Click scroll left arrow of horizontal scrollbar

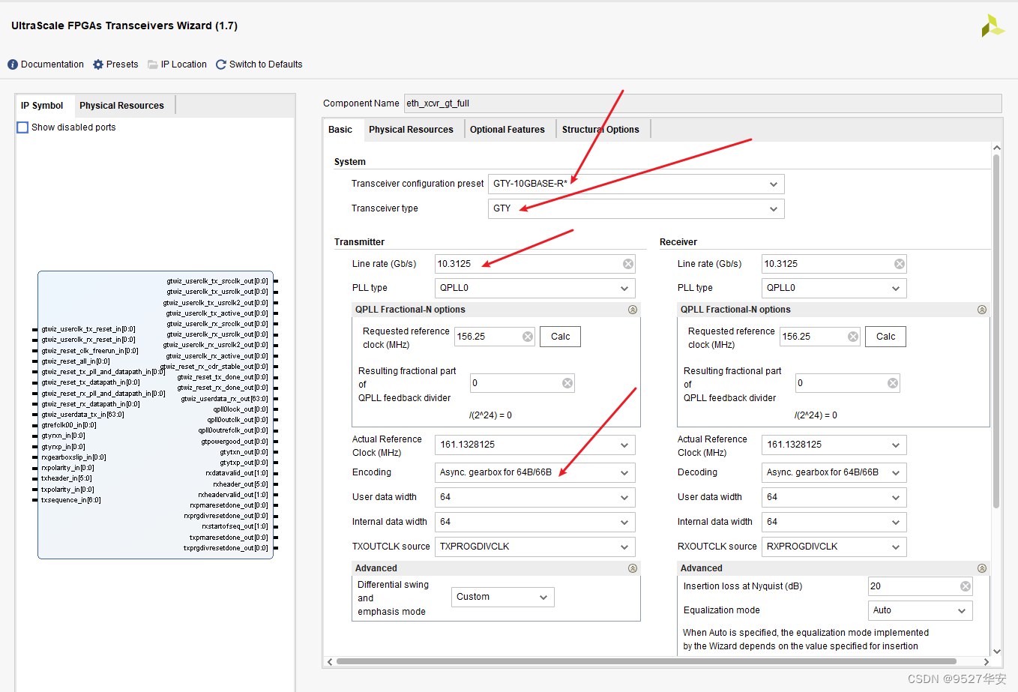point(330,662)
